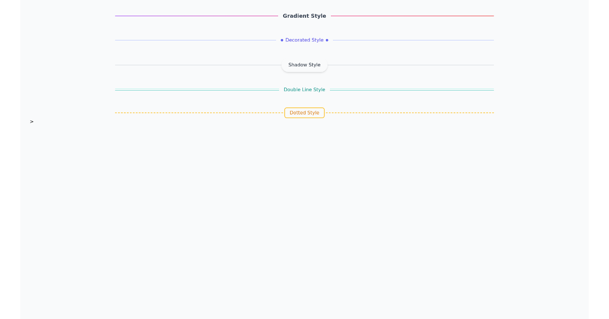Click the gradient line left of Gradient Style
The width and height of the screenshot is (609, 319).
point(198,16)
